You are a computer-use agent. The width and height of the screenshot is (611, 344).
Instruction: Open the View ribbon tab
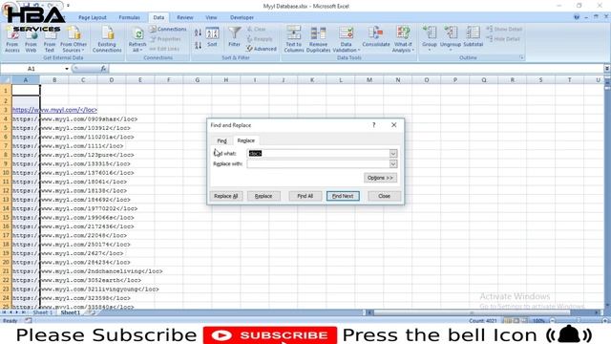(x=211, y=17)
